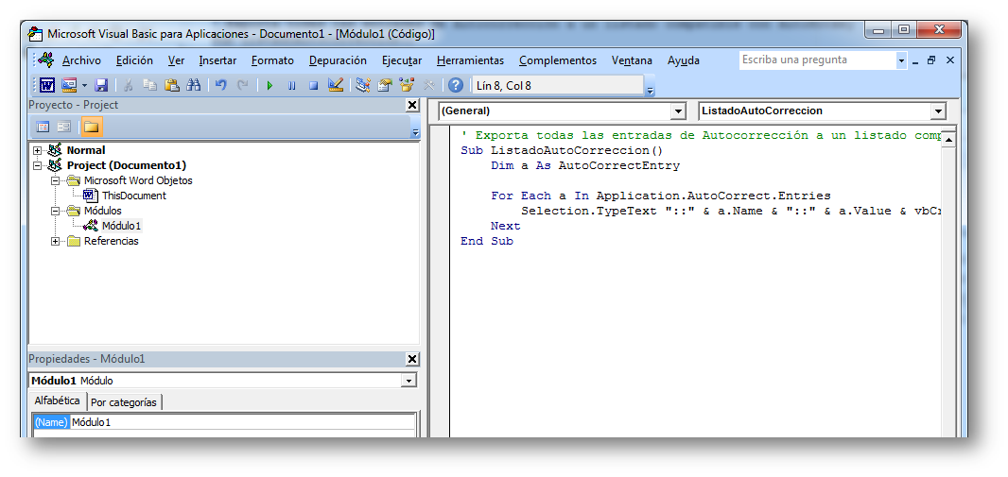Expand the Referencias folder node
Screen dimensions: 1008x477
tap(55, 242)
